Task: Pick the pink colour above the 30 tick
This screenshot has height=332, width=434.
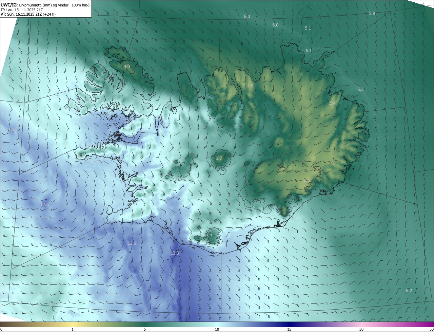Action: coord(361,324)
